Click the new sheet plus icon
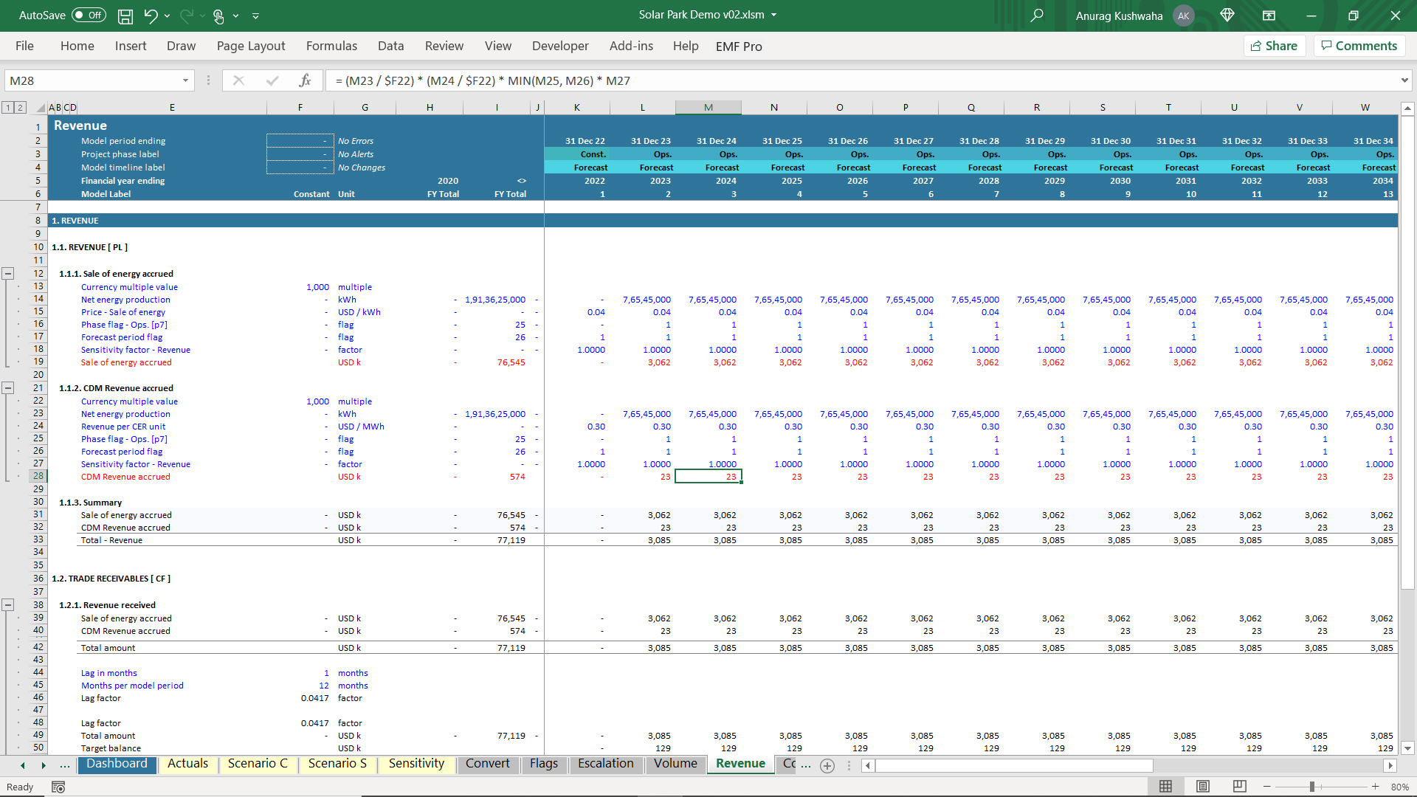This screenshot has height=797, width=1417. coord(827,765)
